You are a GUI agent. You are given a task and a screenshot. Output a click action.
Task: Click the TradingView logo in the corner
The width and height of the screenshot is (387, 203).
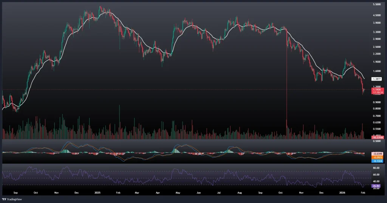pyautogui.click(x=11, y=199)
